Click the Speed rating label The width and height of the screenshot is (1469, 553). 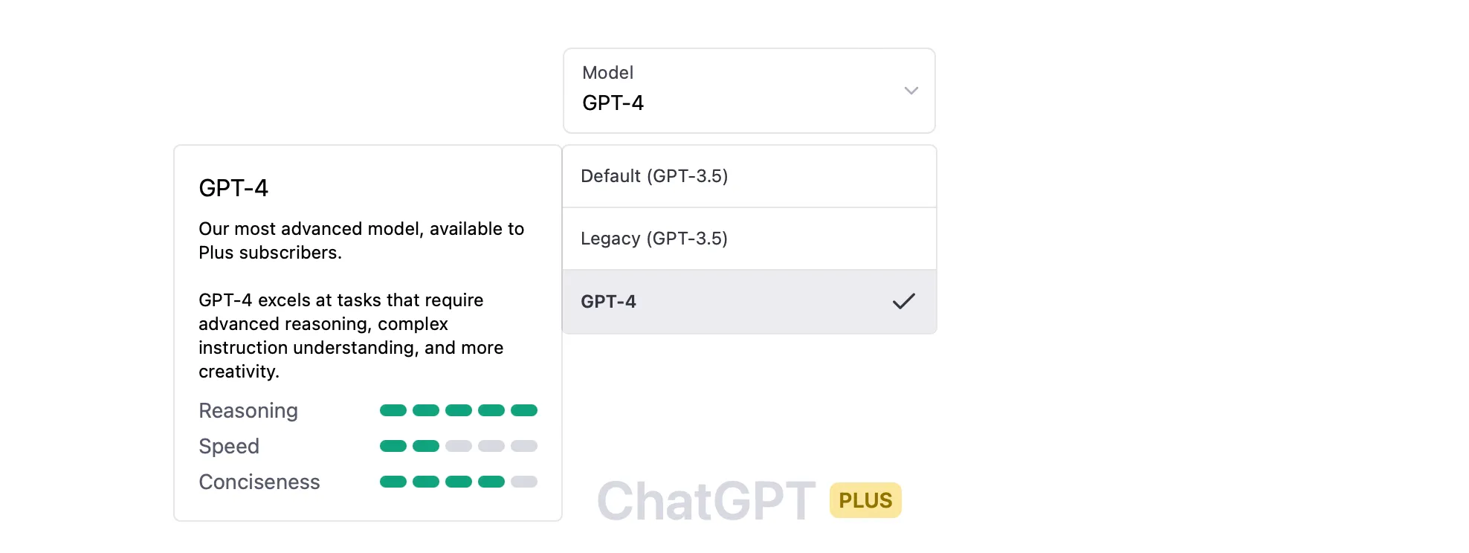[x=229, y=447]
